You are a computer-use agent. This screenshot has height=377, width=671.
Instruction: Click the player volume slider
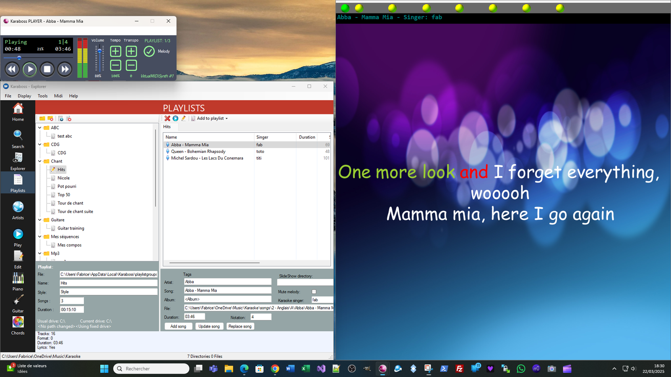(99, 59)
